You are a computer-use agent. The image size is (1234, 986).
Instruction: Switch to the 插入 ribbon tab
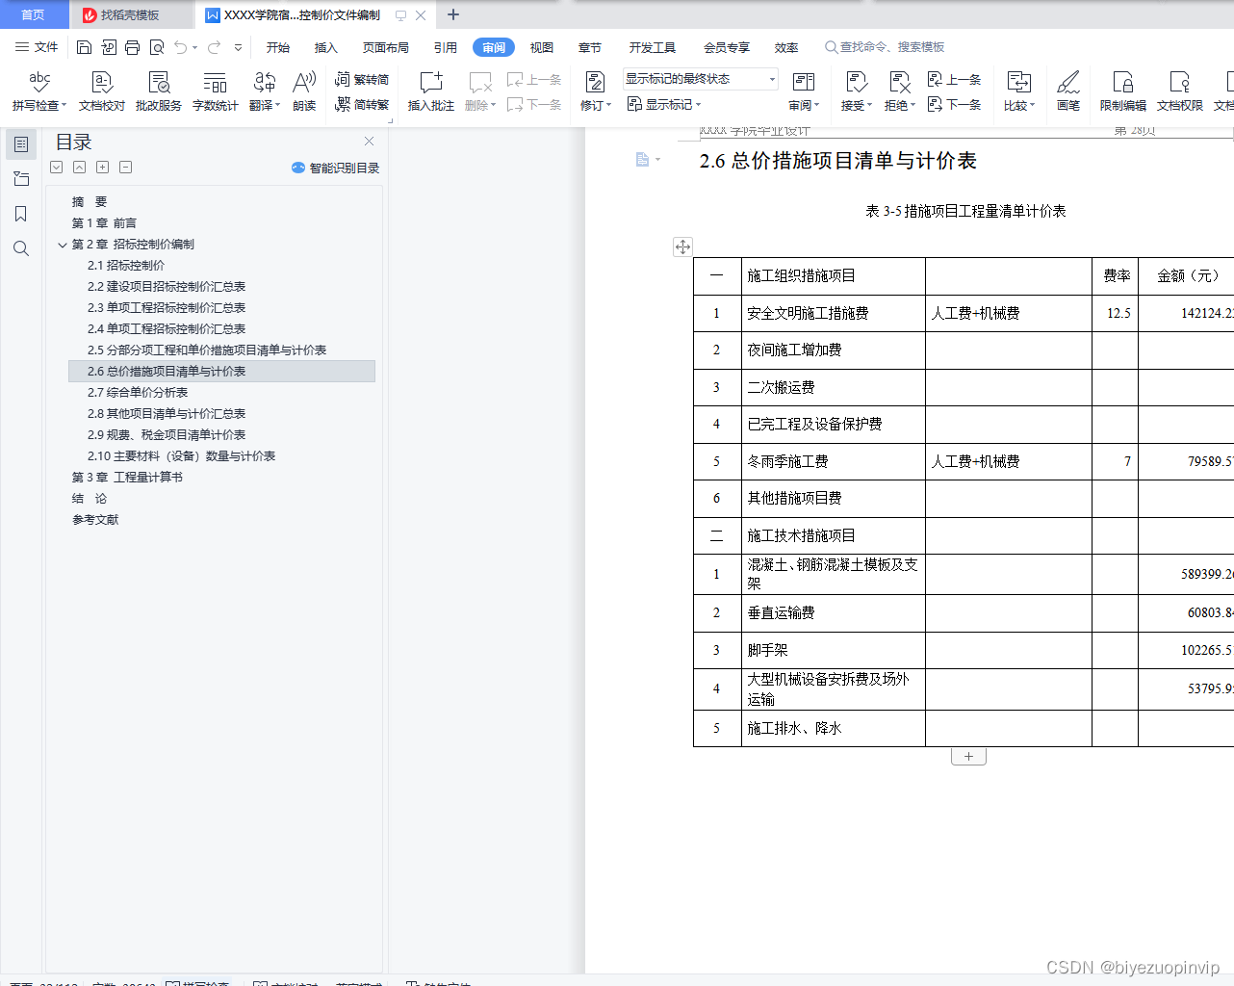click(326, 47)
